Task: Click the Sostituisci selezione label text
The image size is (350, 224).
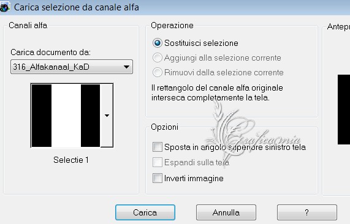Action: click(x=201, y=43)
